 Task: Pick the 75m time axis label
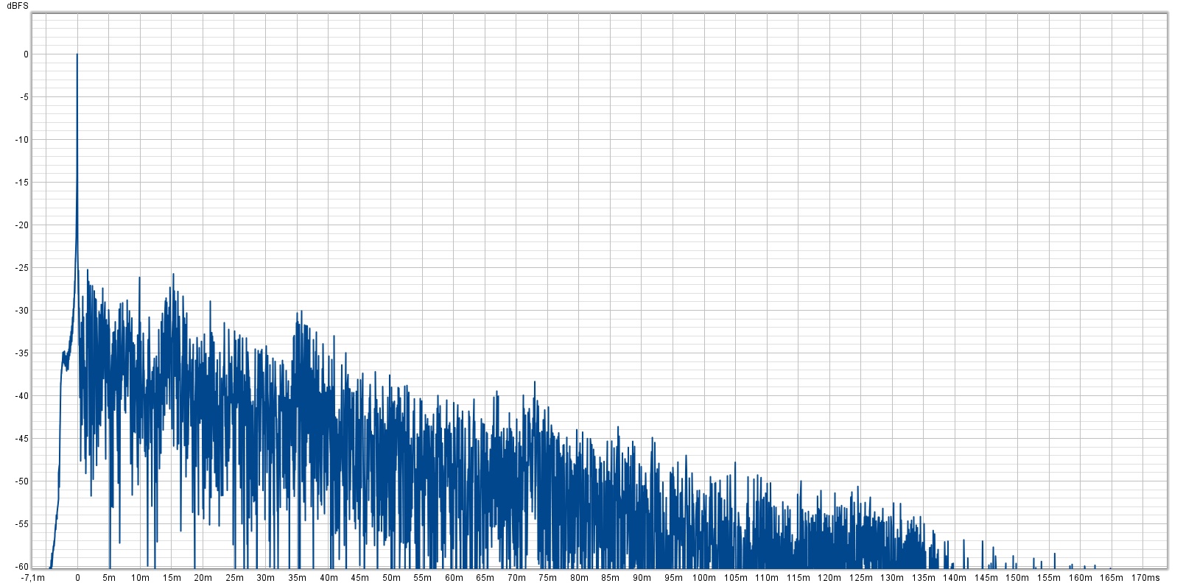548,578
